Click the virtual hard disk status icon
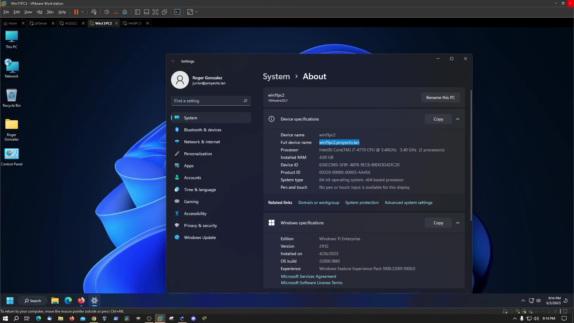 505,311
